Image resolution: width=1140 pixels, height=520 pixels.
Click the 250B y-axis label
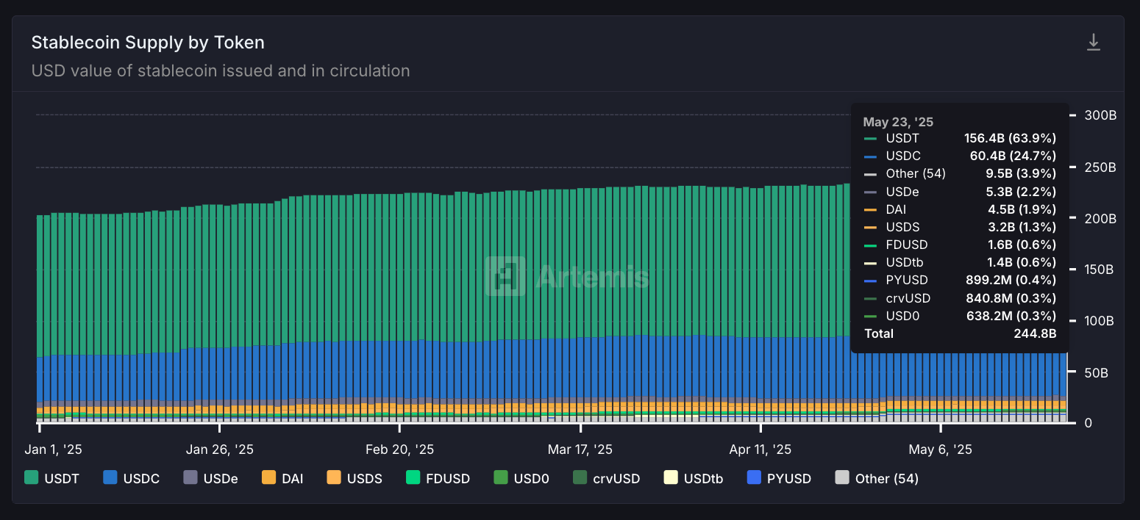coord(1100,167)
